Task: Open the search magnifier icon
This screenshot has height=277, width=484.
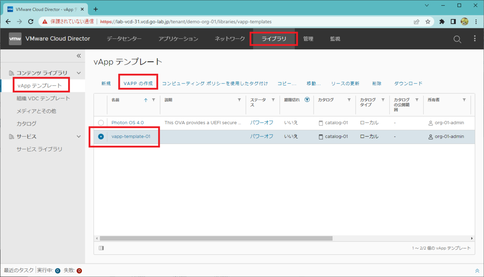Action: [457, 39]
